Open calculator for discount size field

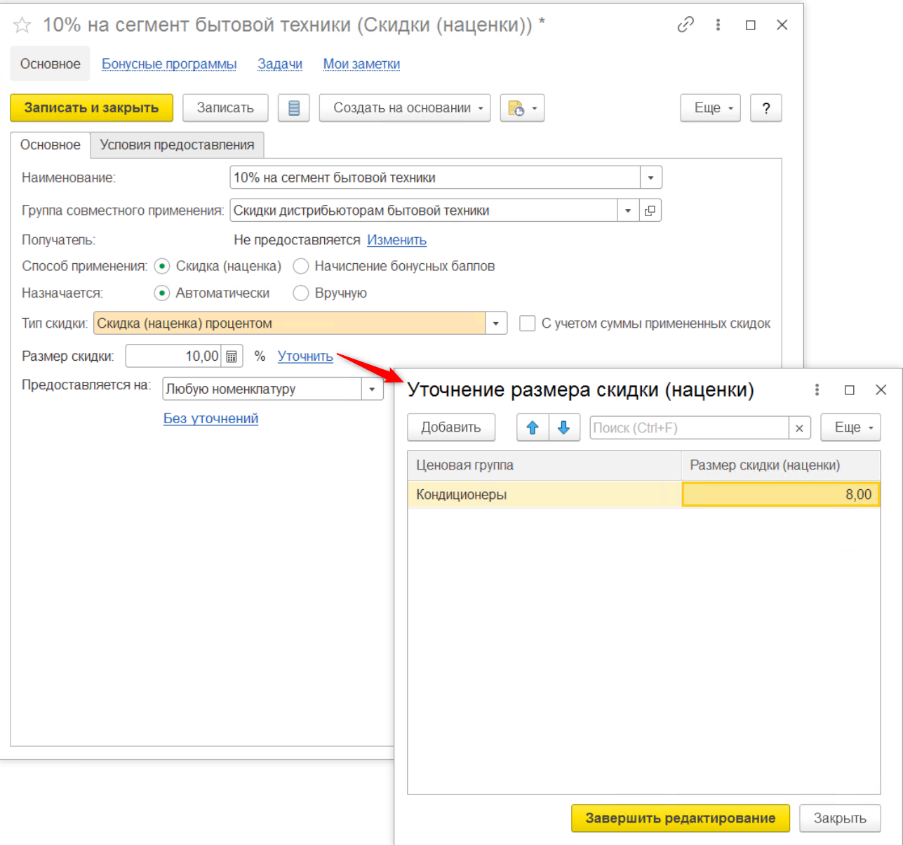point(232,357)
